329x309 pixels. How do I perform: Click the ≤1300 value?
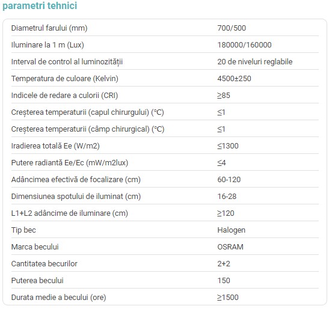[x=228, y=146]
